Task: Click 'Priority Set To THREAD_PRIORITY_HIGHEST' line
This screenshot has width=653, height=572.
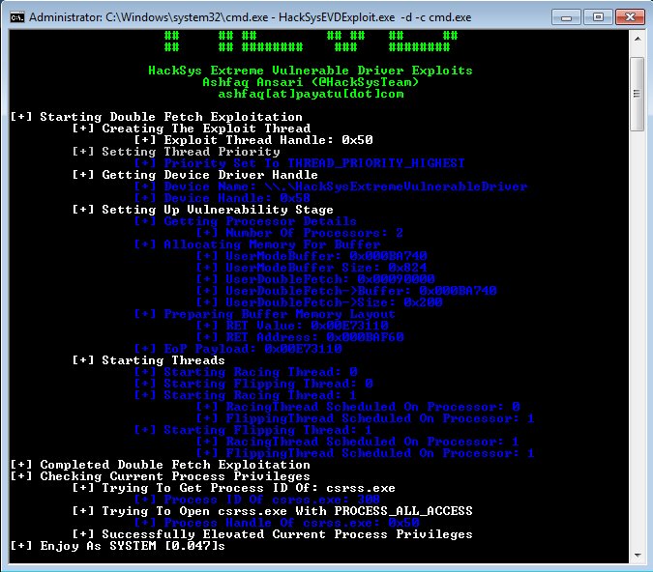Action: [299, 163]
